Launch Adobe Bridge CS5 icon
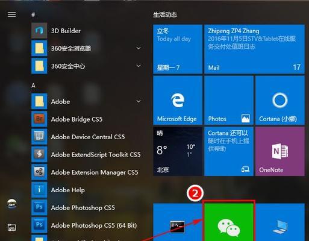The width and height of the screenshot is (309, 241). coord(39,119)
